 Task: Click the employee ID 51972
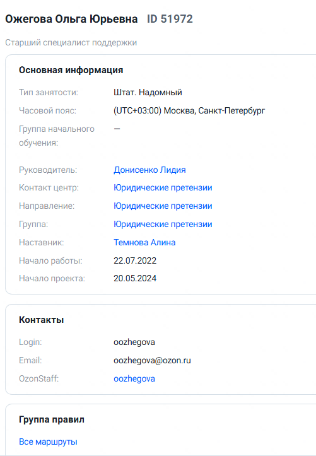[170, 19]
